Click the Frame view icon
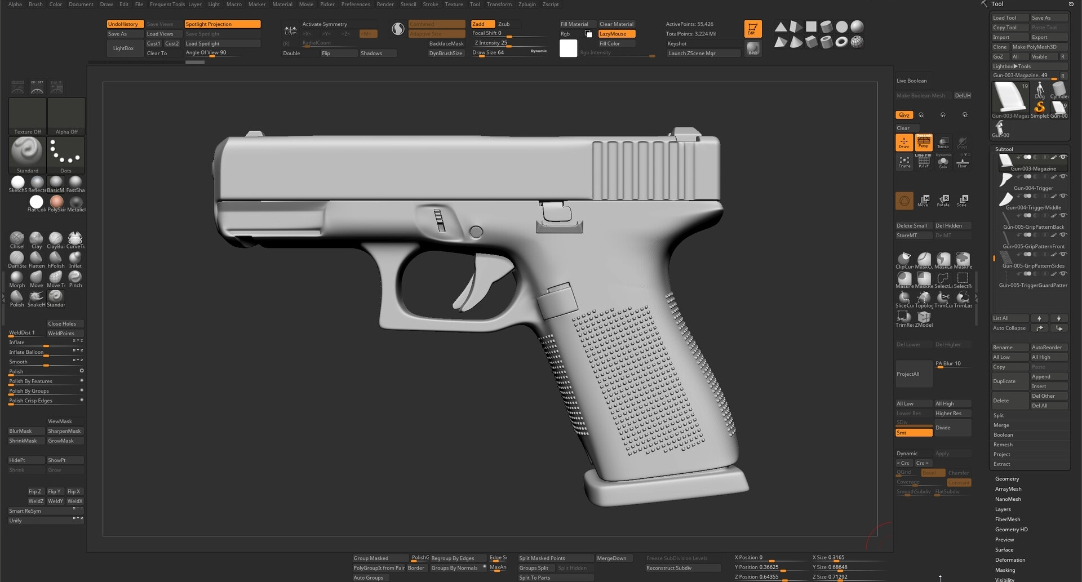 (904, 162)
